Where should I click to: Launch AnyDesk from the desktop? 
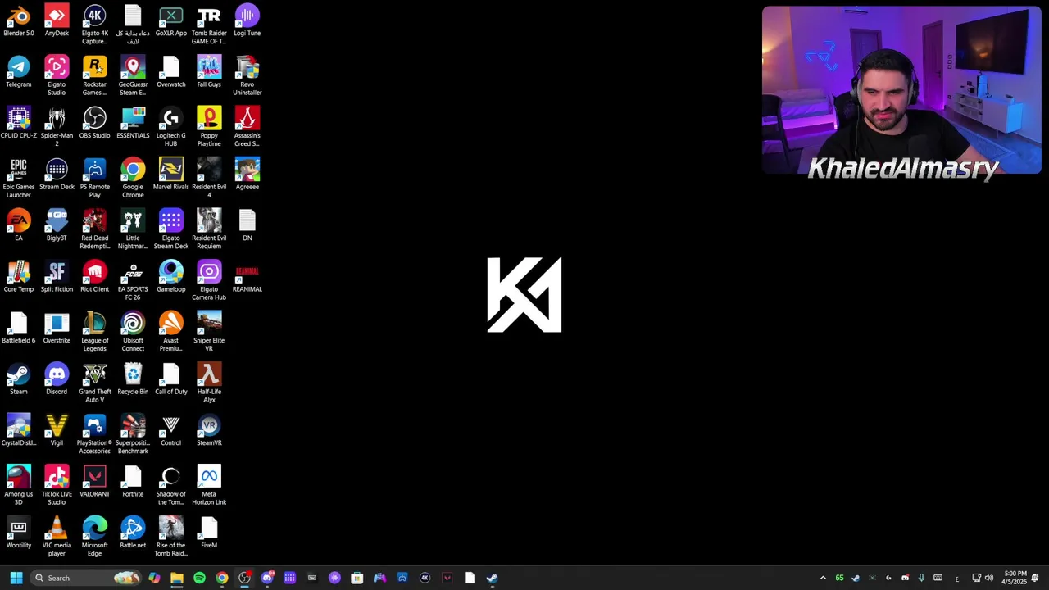57,21
